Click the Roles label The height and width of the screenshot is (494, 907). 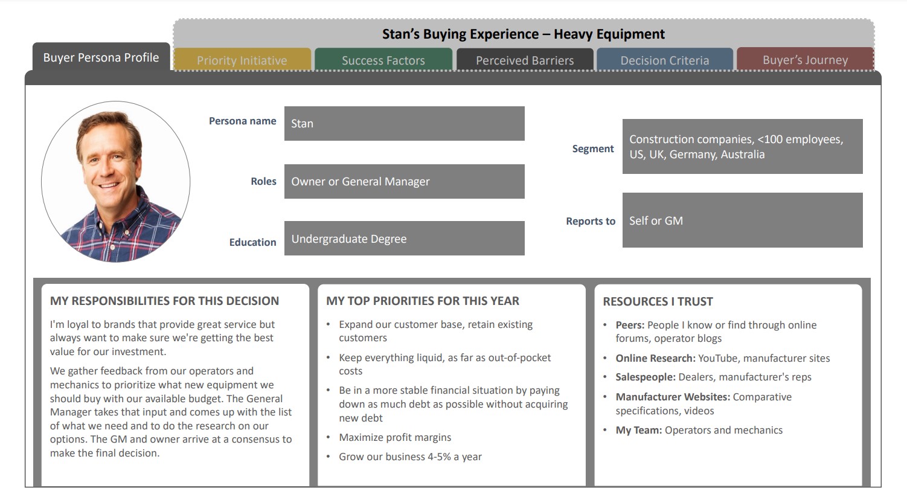[264, 181]
